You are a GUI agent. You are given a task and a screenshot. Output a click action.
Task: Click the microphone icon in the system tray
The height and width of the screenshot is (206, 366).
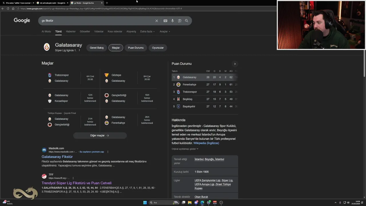coord(340,203)
